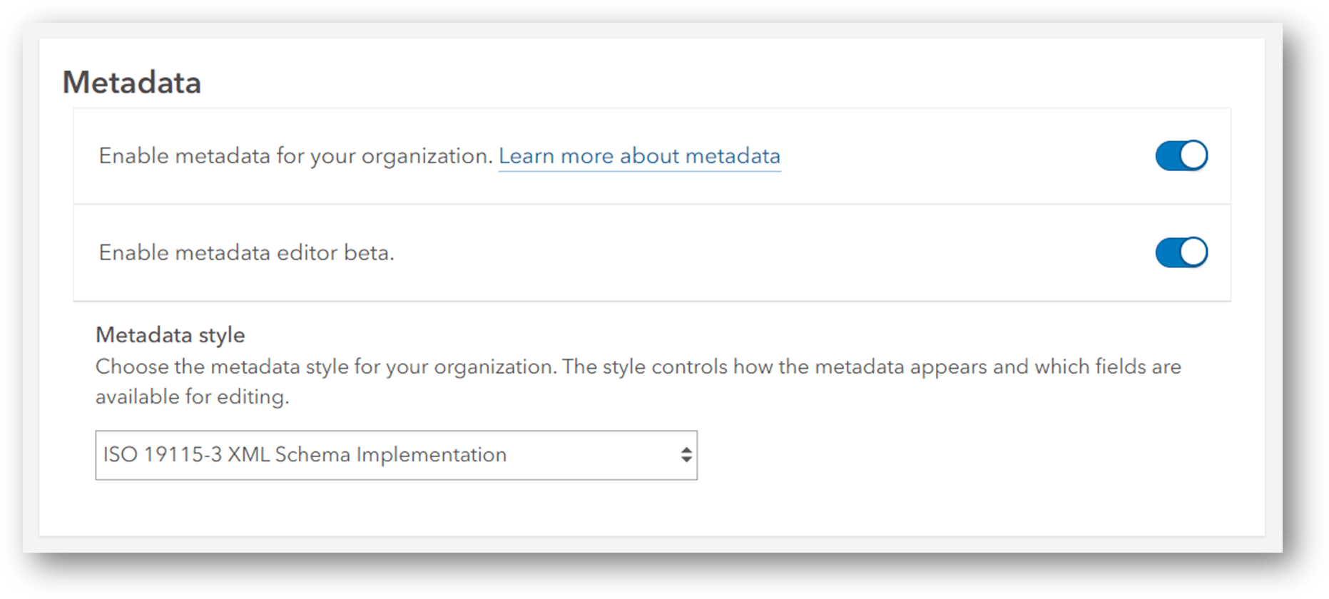Image resolution: width=1329 pixels, height=599 pixels.
Task: Click the stepper icon beside the metadata style
Action: point(686,454)
